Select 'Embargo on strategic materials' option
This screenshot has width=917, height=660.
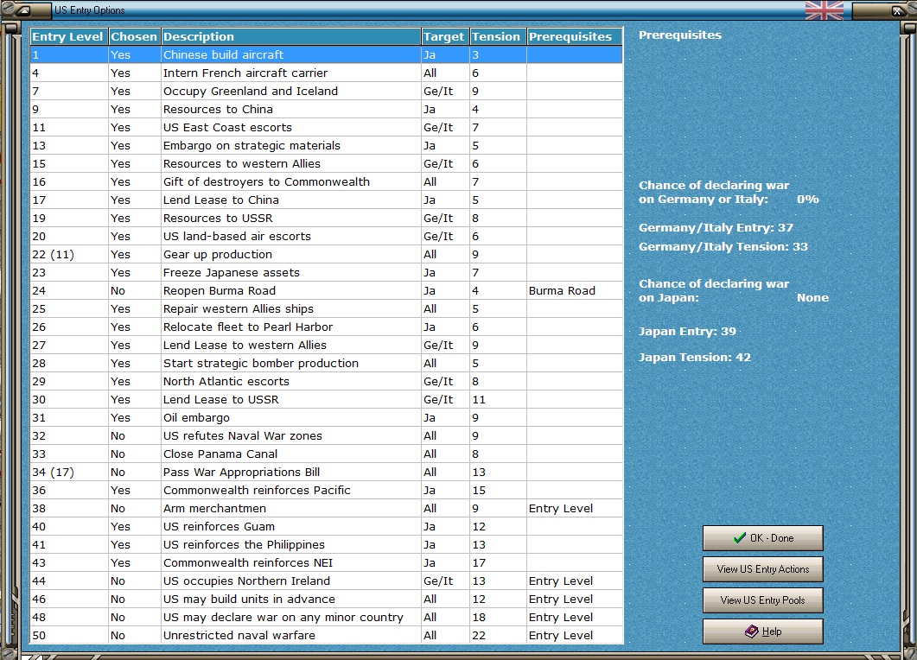point(327,145)
